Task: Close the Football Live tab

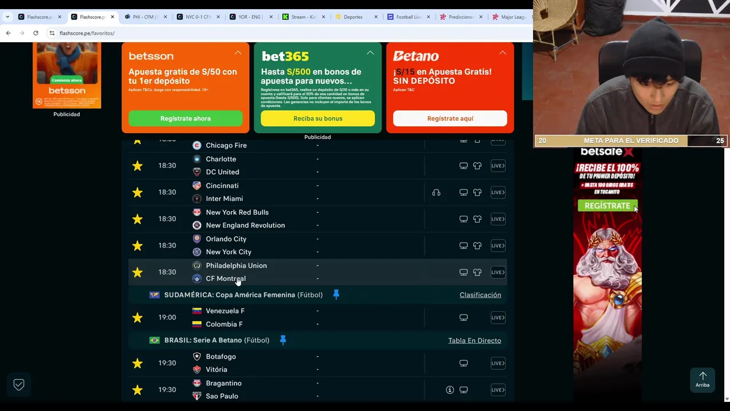Action: coord(428,17)
